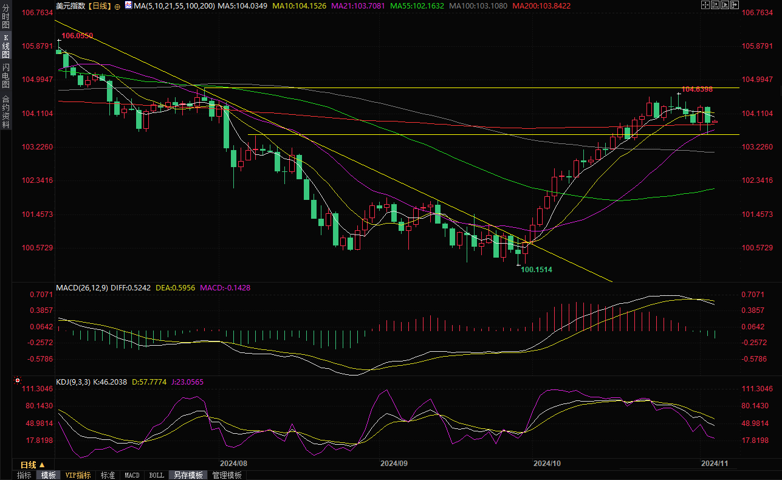Select the 模板 bottom tab
The image size is (782, 480).
coord(48,475)
